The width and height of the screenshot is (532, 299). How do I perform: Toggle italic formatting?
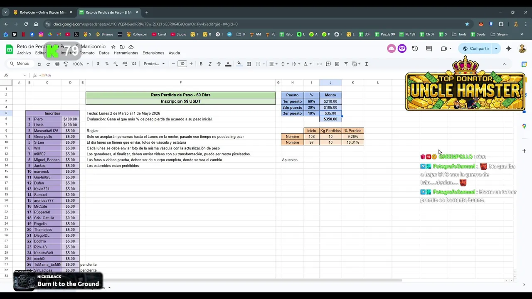pos(210,64)
